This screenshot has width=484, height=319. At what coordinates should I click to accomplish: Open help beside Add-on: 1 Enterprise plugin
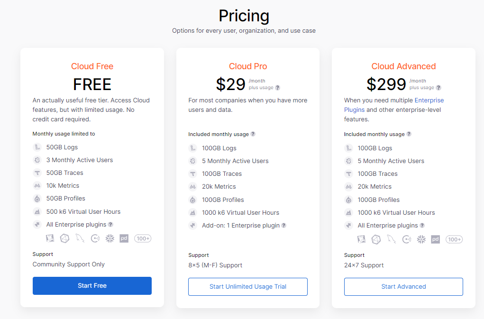tap(283, 225)
